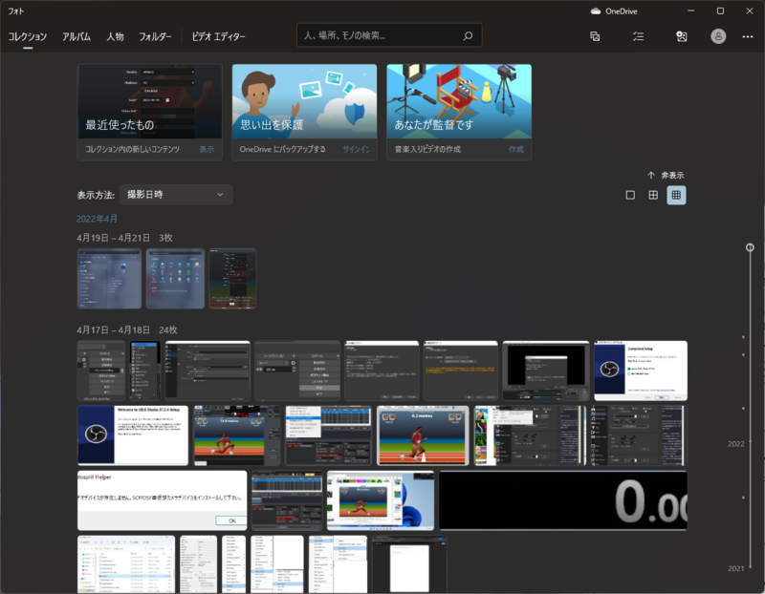
Task: Open the black 0.00 timer thumbnail
Action: tap(563, 500)
